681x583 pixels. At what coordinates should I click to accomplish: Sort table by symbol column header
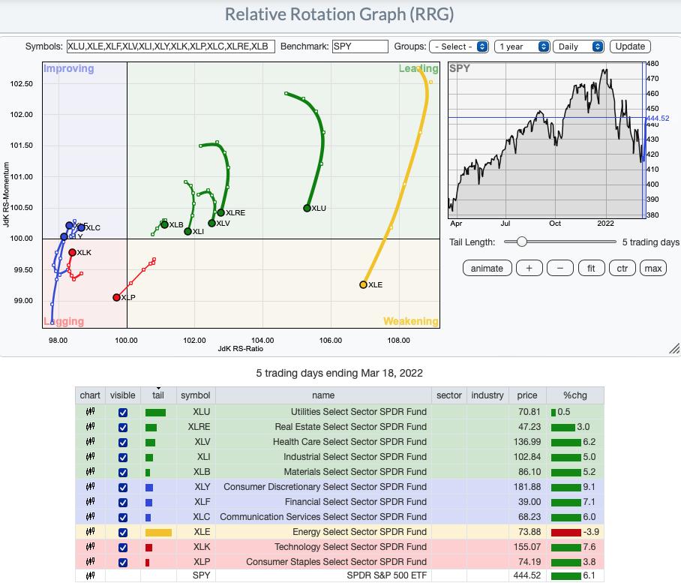(195, 395)
